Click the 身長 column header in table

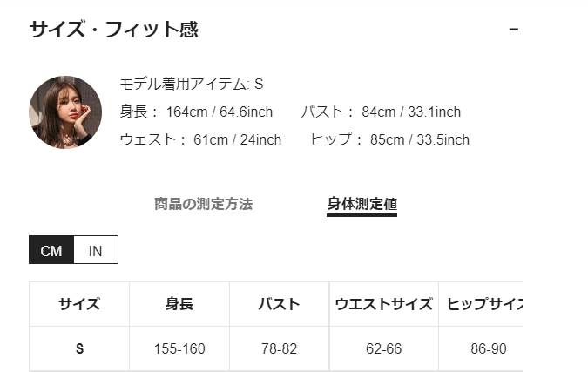click(179, 304)
